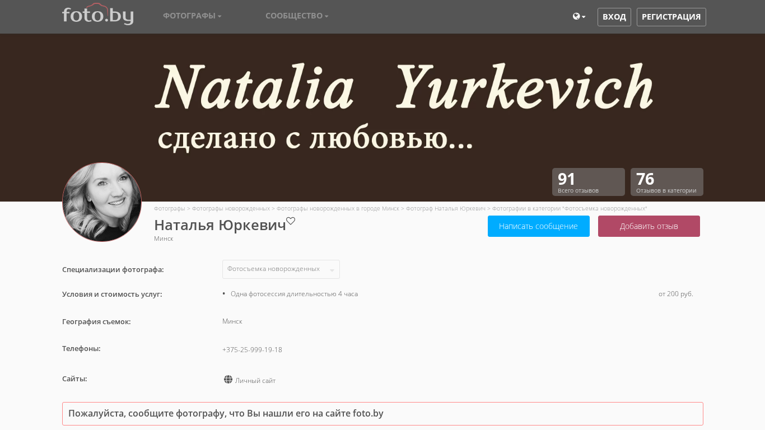Open the Личный сайт link
Screen dimensions: 765x430
point(255,381)
